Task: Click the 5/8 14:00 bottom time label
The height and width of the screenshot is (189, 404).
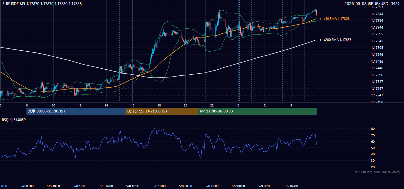Action: 106,186
